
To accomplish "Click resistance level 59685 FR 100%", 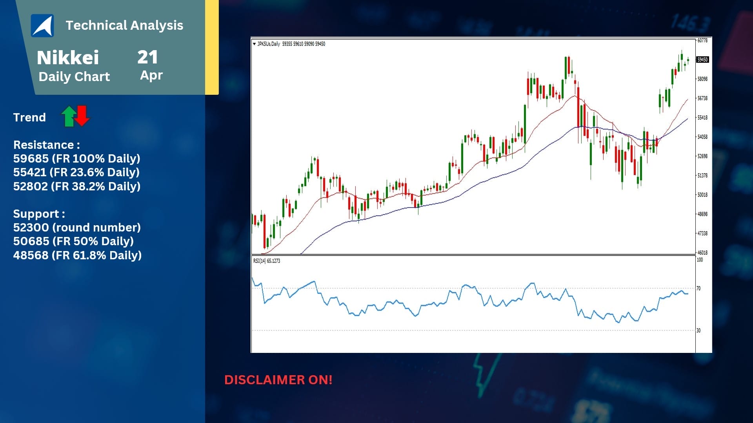I will (77, 159).
